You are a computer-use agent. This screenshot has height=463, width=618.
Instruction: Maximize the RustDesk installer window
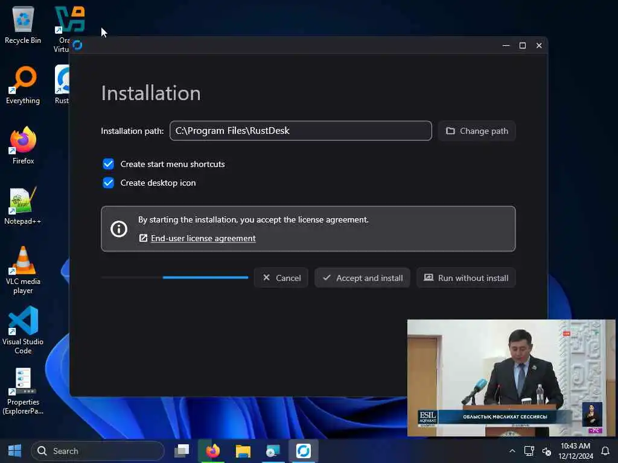(x=523, y=45)
